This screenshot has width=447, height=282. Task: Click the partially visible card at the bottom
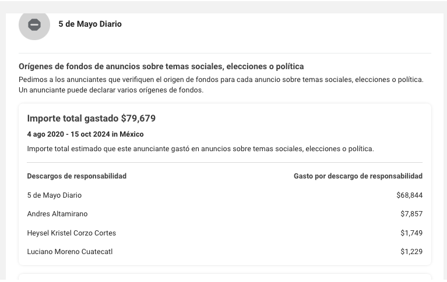coord(224,277)
